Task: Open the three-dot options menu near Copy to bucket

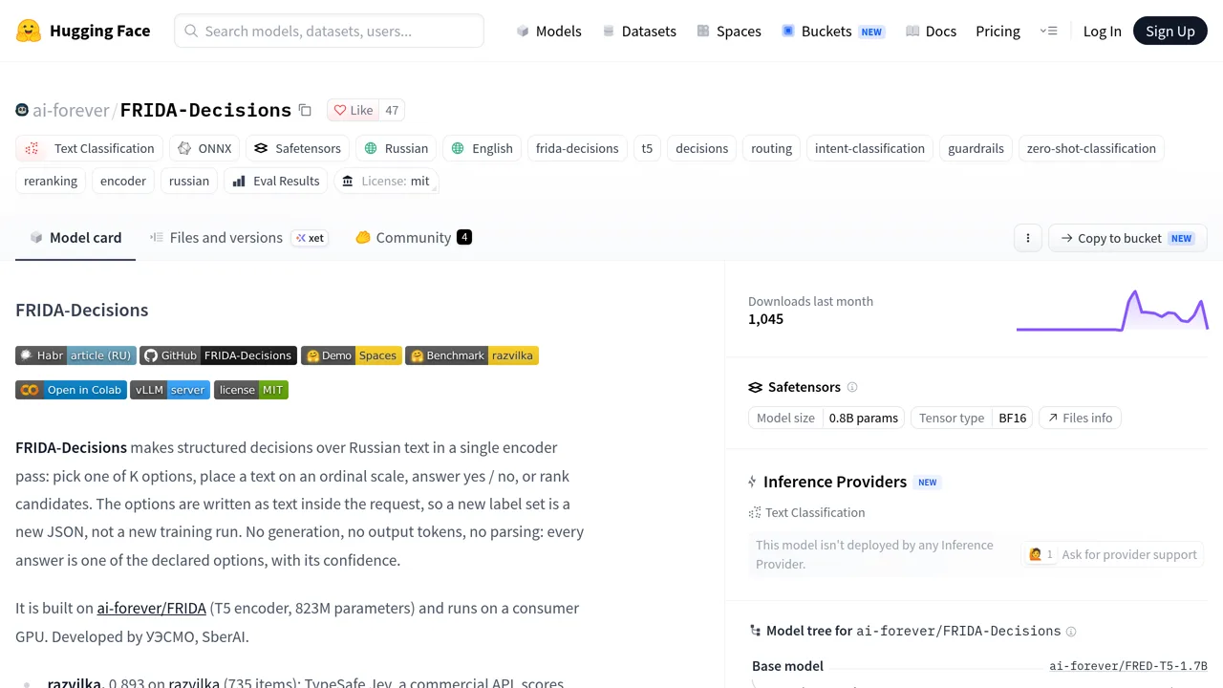Action: click(x=1028, y=238)
